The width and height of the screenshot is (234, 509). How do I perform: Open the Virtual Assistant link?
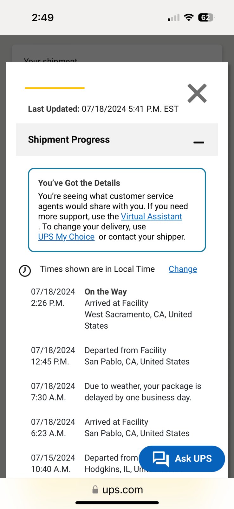(152, 216)
